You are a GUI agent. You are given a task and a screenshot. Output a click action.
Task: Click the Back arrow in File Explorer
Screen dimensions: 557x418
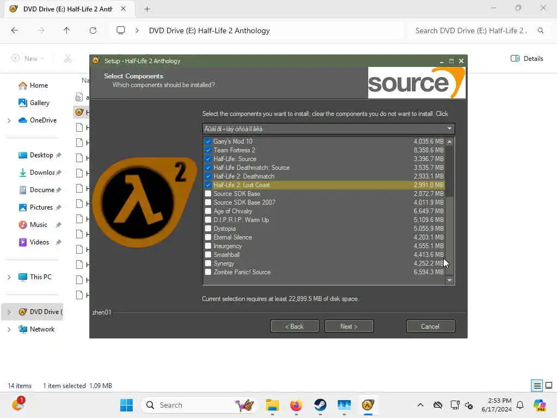pyautogui.click(x=15, y=30)
